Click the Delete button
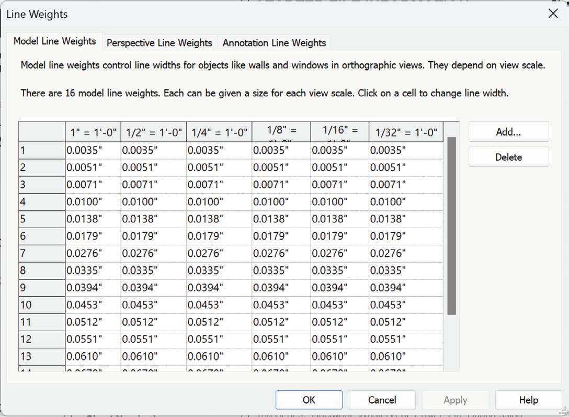Image resolution: width=569 pixels, height=417 pixels. tap(508, 157)
